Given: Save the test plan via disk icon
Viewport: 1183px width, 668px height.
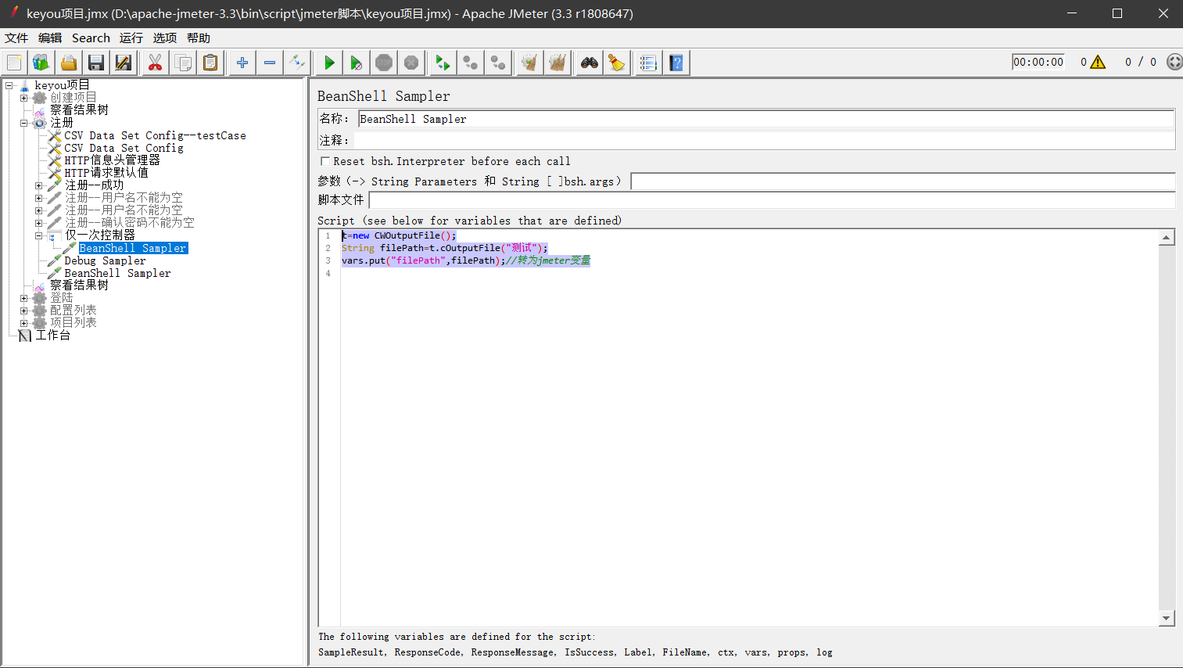Looking at the screenshot, I should tap(95, 62).
